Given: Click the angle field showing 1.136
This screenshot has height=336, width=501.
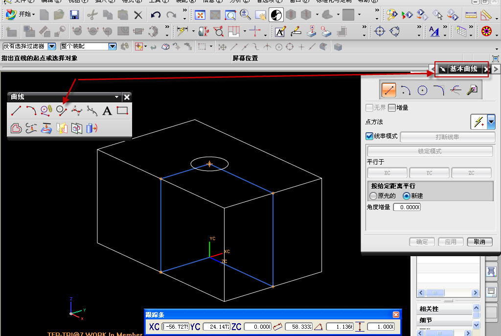Looking at the screenshot, I should [x=340, y=327].
